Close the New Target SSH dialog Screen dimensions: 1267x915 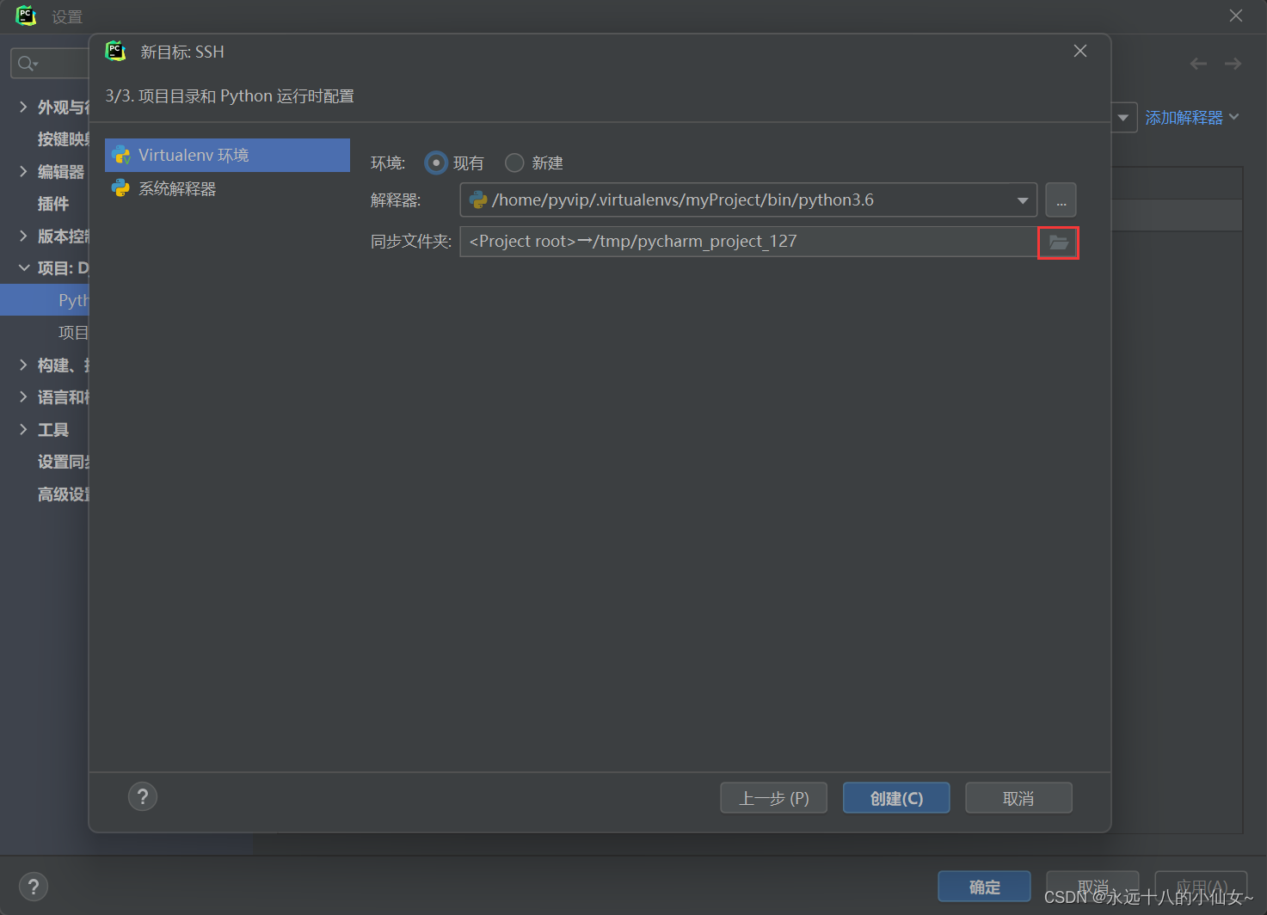[x=1080, y=52]
